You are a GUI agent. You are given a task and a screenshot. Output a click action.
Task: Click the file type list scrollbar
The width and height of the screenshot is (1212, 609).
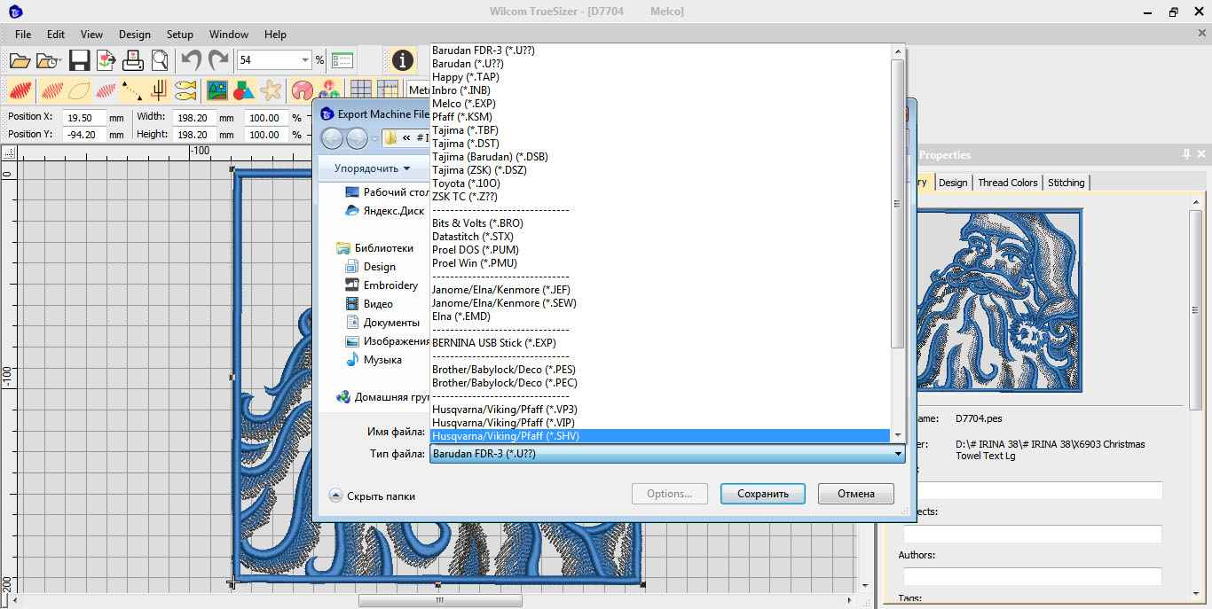click(897, 204)
